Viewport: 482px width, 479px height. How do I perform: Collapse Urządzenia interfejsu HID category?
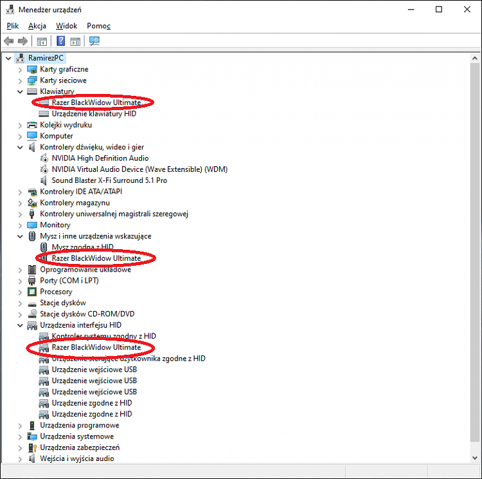20,326
